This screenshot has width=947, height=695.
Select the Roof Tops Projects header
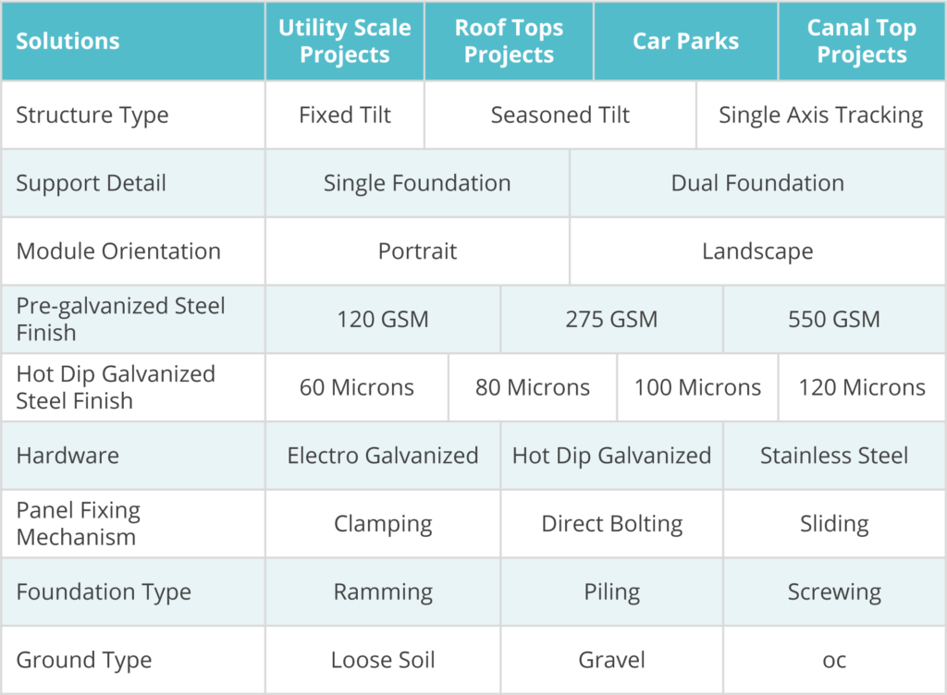(x=509, y=42)
